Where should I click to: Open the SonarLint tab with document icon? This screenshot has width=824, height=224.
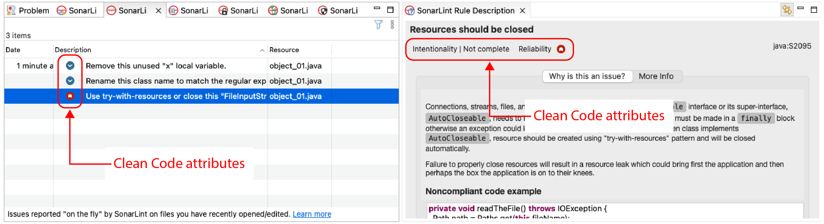pos(189,10)
